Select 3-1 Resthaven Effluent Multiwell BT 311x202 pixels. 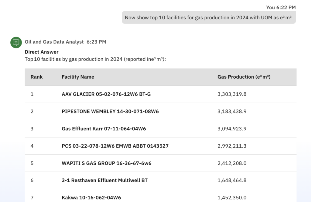click(x=104, y=181)
